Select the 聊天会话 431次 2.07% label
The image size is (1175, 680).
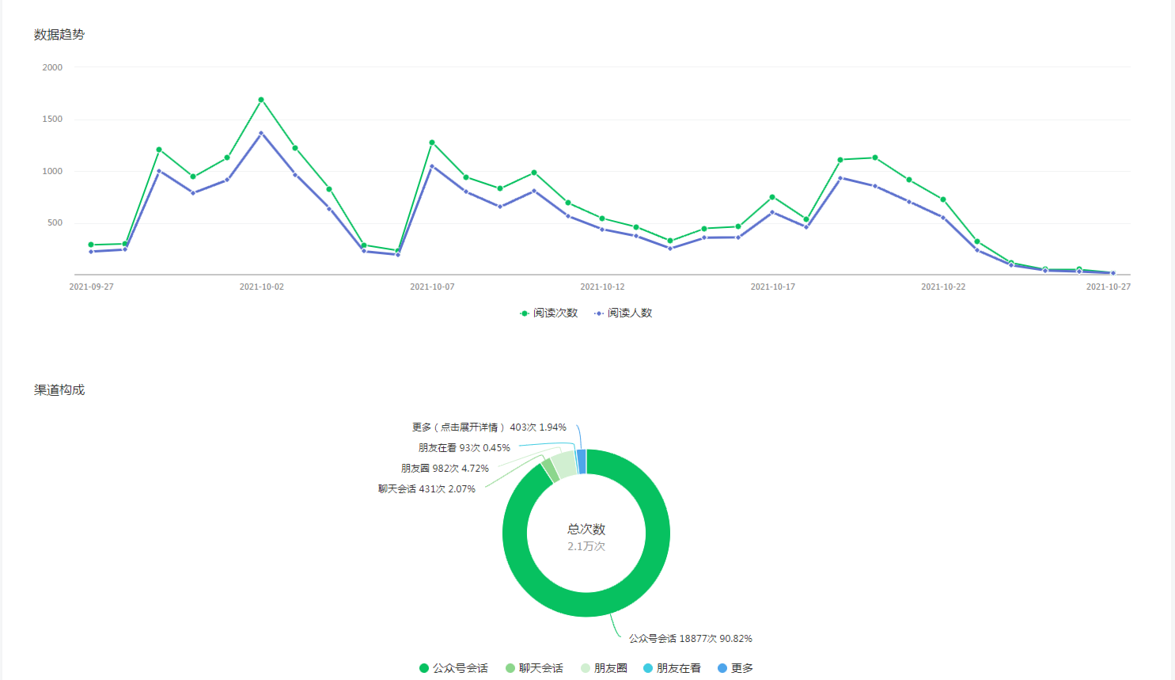[426, 489]
